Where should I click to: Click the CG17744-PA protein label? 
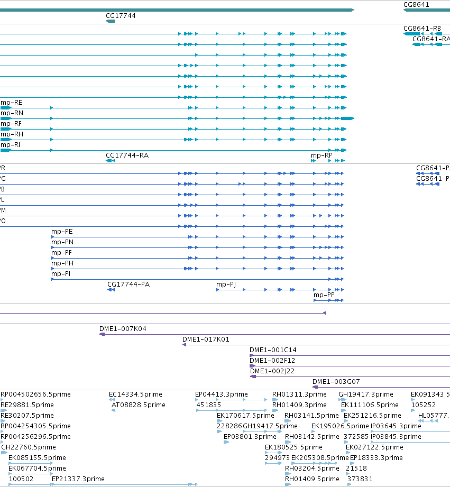(128, 284)
